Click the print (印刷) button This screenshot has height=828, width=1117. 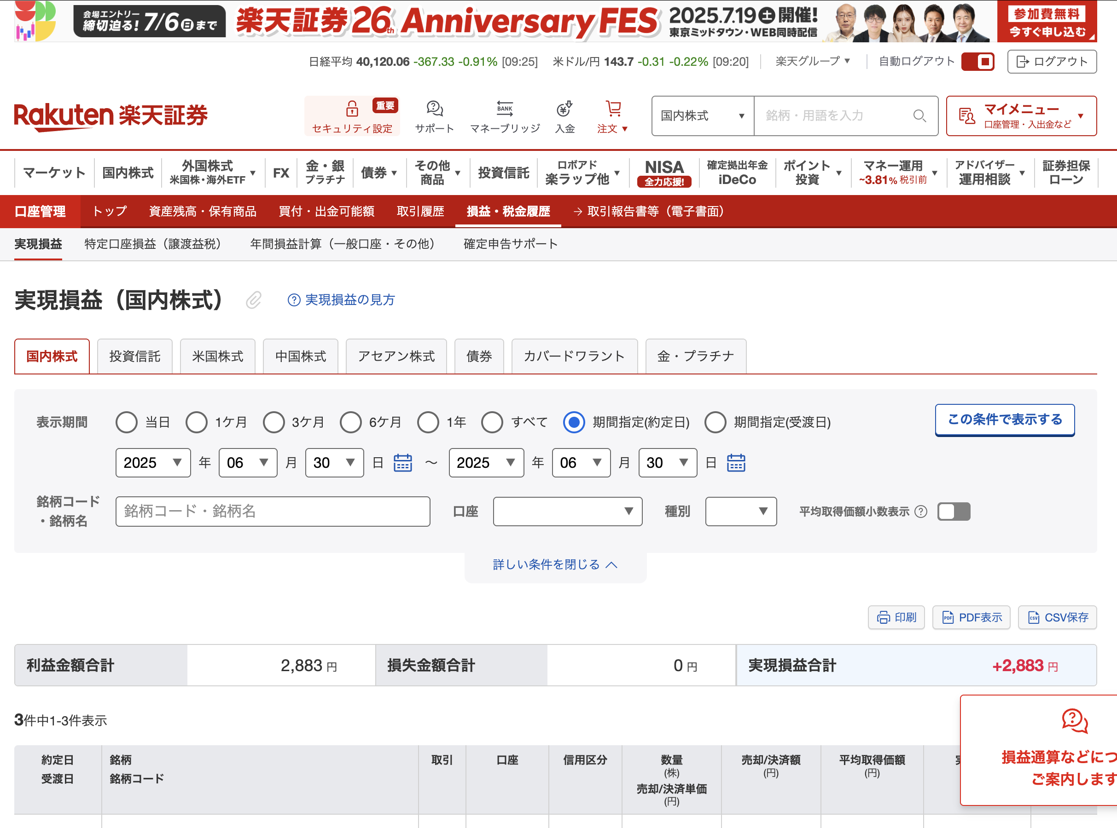click(x=896, y=617)
